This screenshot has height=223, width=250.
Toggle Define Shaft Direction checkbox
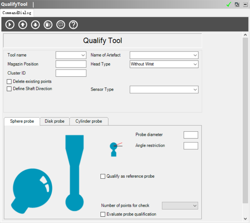click(x=9, y=89)
